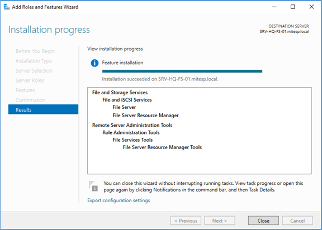
Task: Select the Results step in the sidebar
Action: click(x=43, y=109)
